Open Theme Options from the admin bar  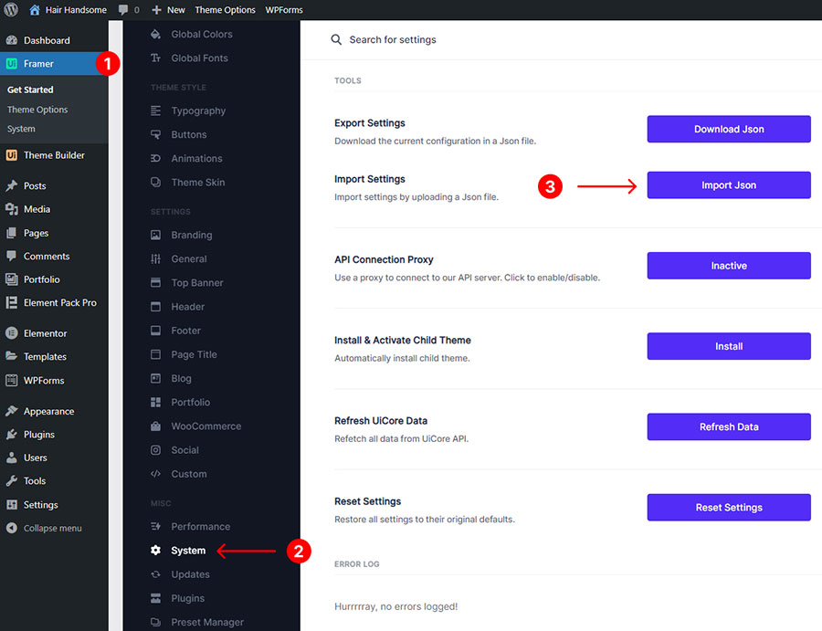pos(225,10)
